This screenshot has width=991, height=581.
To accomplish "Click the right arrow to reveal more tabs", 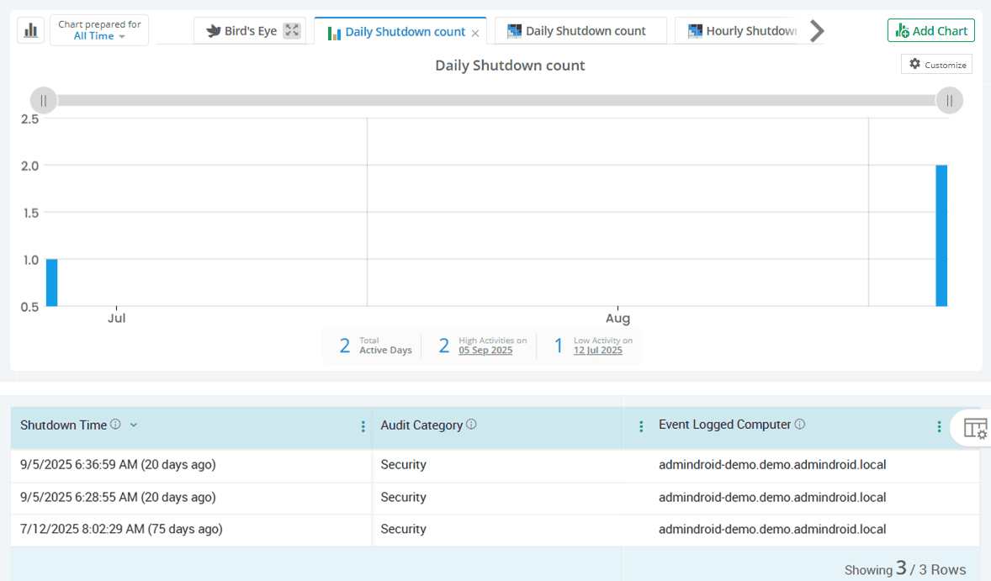I will click(x=815, y=30).
